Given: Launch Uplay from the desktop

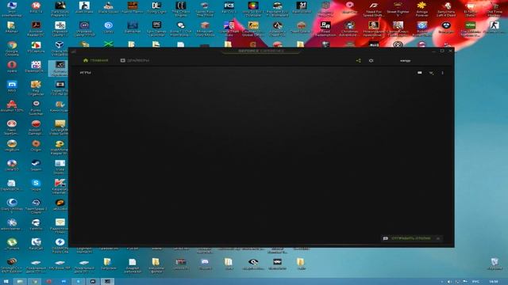Looking at the screenshot, I should [x=109, y=27].
